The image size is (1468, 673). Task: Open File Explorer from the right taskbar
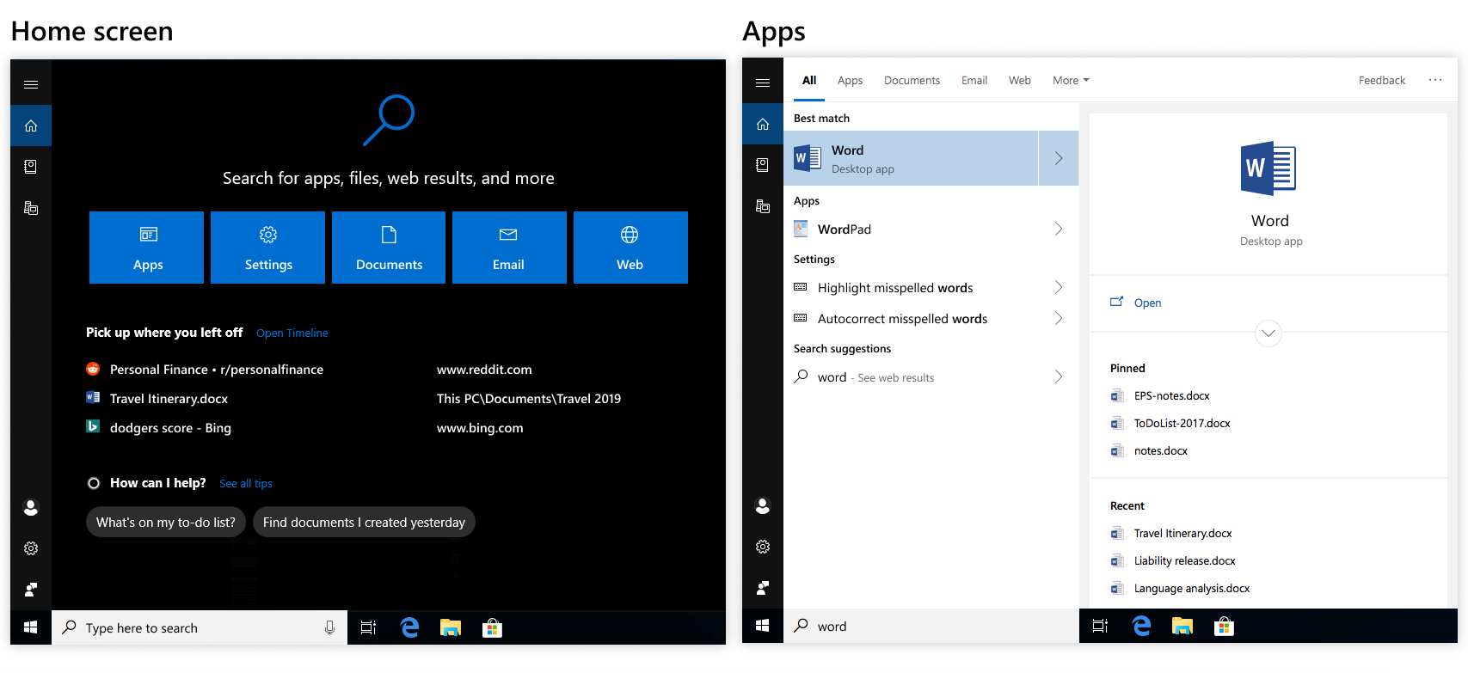[1182, 627]
